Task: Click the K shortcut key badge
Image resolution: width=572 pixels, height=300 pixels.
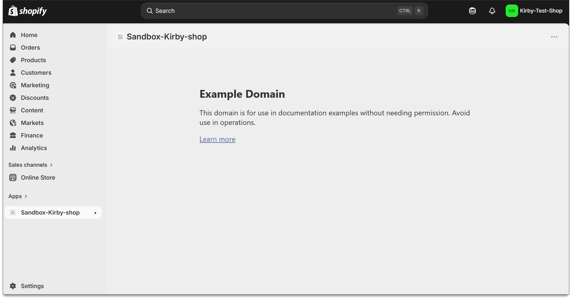Action: click(419, 11)
